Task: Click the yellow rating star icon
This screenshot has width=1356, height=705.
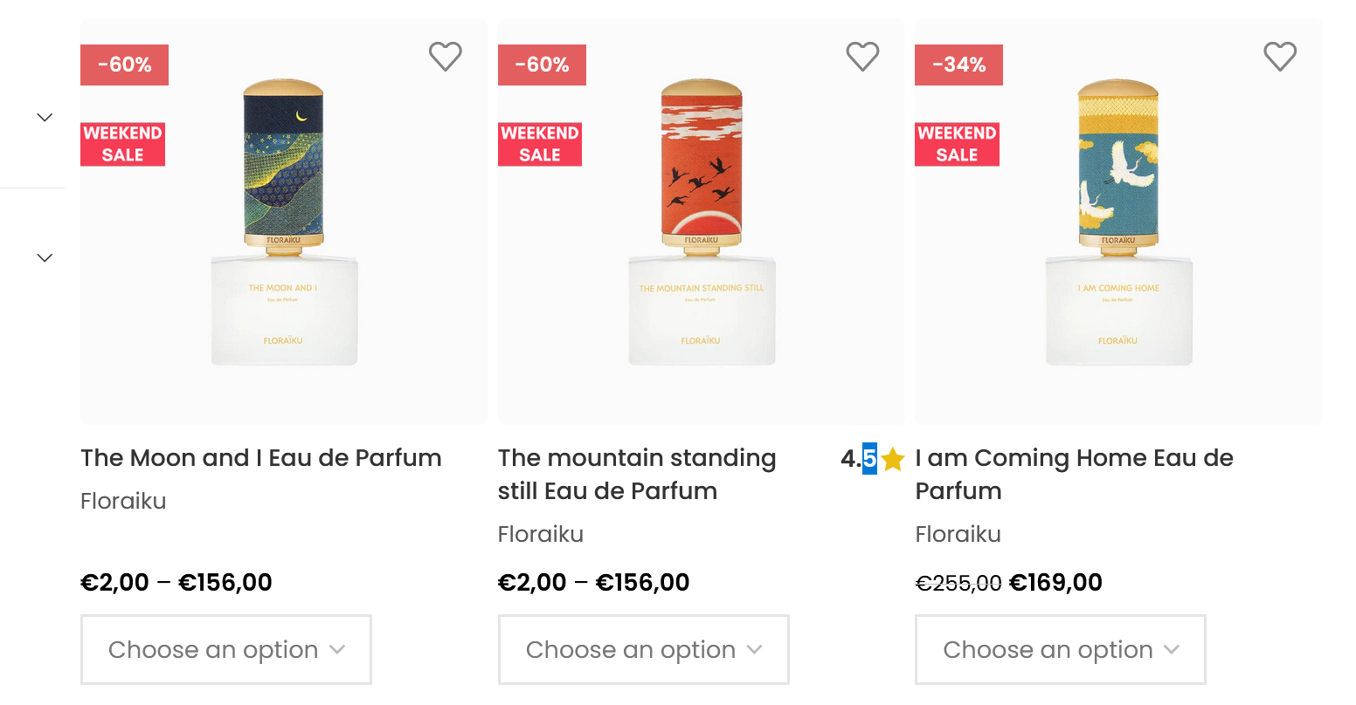Action: click(892, 459)
